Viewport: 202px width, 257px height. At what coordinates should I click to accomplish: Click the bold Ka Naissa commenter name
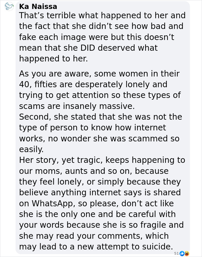(38, 6)
